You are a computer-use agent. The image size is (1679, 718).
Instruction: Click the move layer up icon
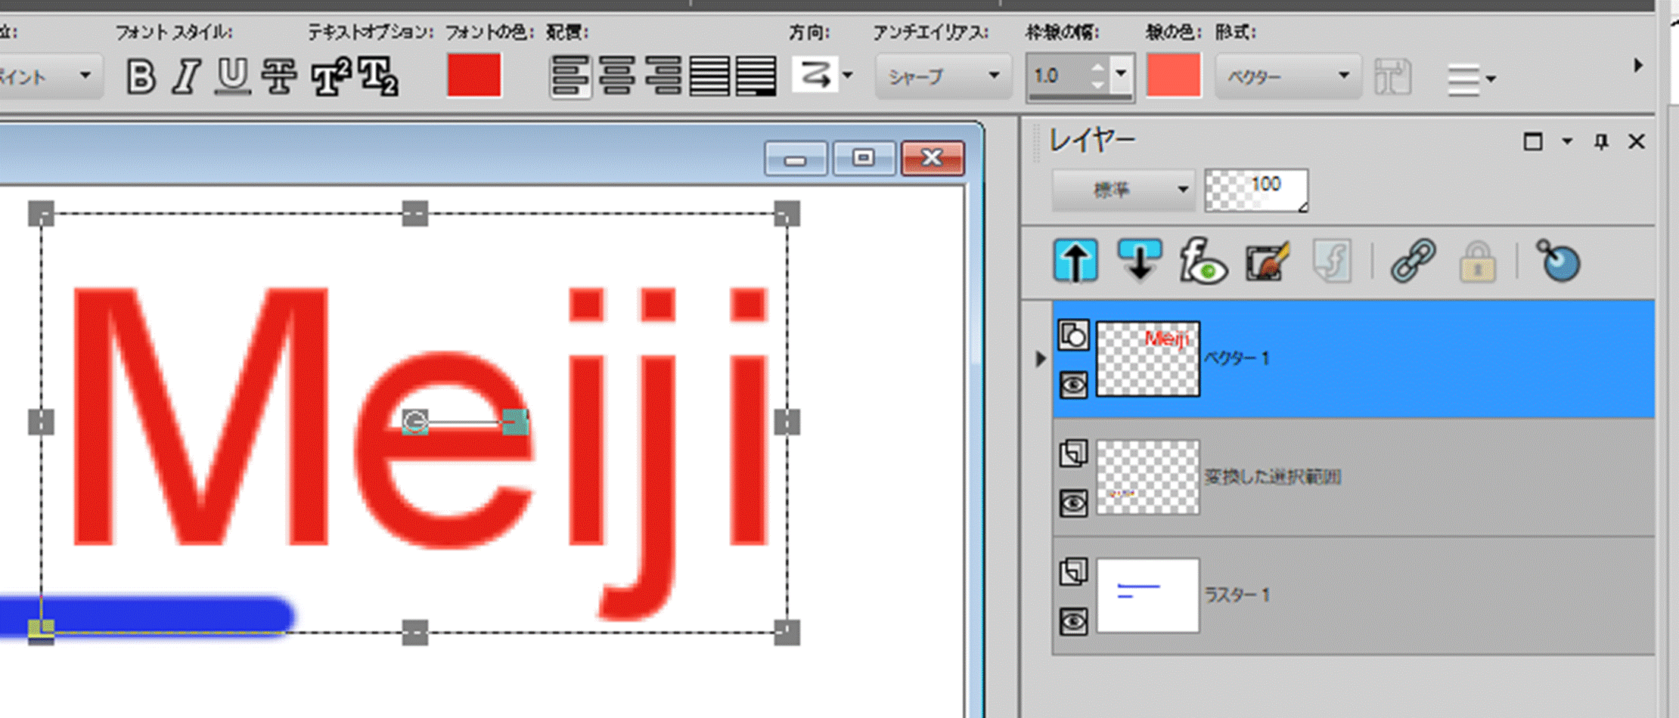[1075, 261]
